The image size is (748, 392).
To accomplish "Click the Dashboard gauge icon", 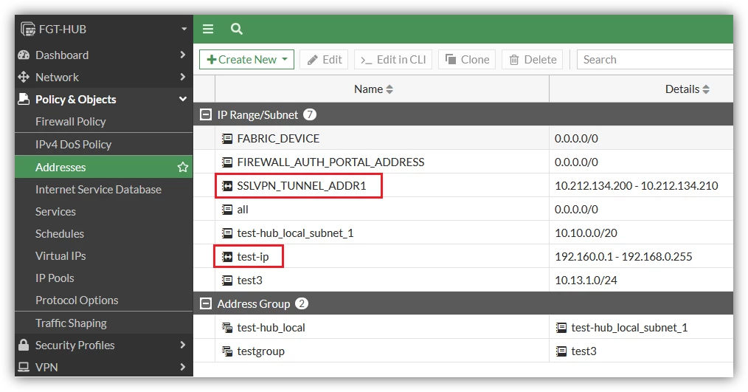I will (24, 55).
